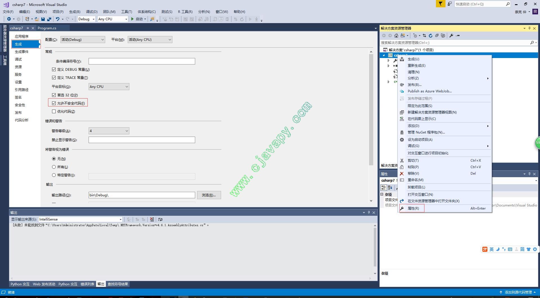
Task: Click the pin icon on csharp7 tab
Action: point(28,28)
